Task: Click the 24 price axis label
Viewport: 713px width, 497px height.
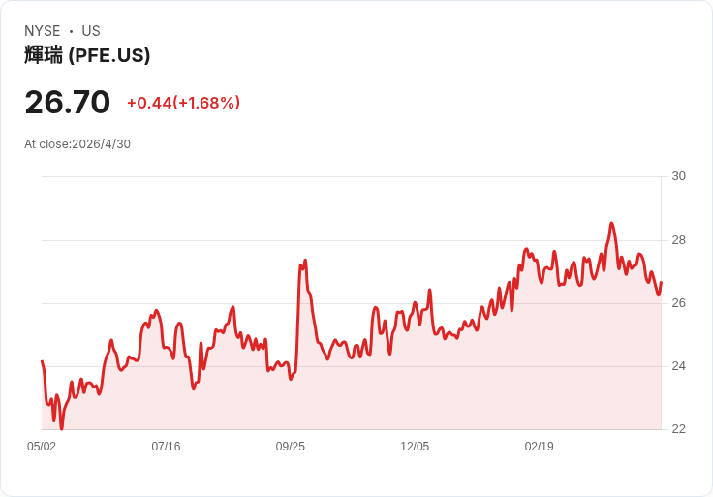Action: 678,366
